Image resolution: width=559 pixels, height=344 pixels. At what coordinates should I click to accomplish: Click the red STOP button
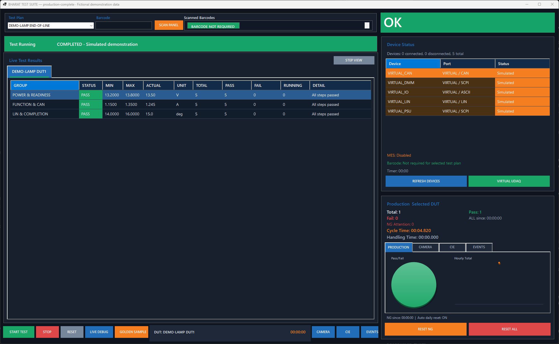pos(47,332)
